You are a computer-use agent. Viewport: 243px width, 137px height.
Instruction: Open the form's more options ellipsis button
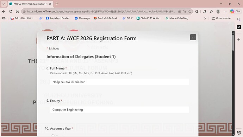pyautogui.click(x=193, y=37)
